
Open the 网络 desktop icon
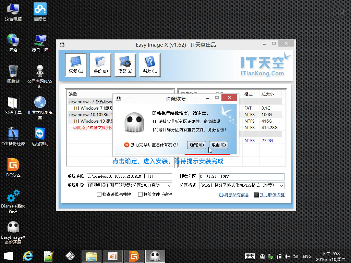pos(13,43)
